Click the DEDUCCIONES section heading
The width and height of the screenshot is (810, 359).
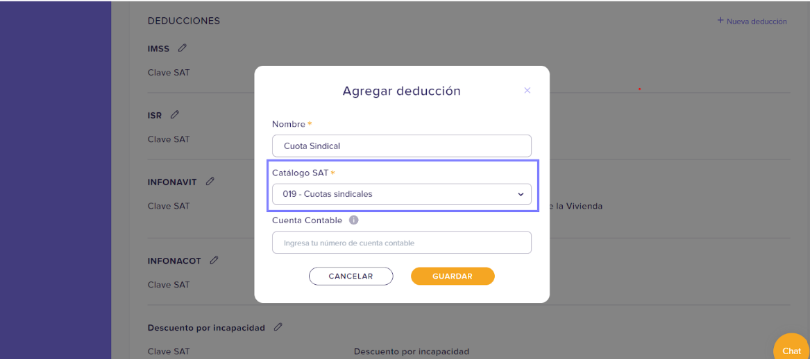[183, 21]
